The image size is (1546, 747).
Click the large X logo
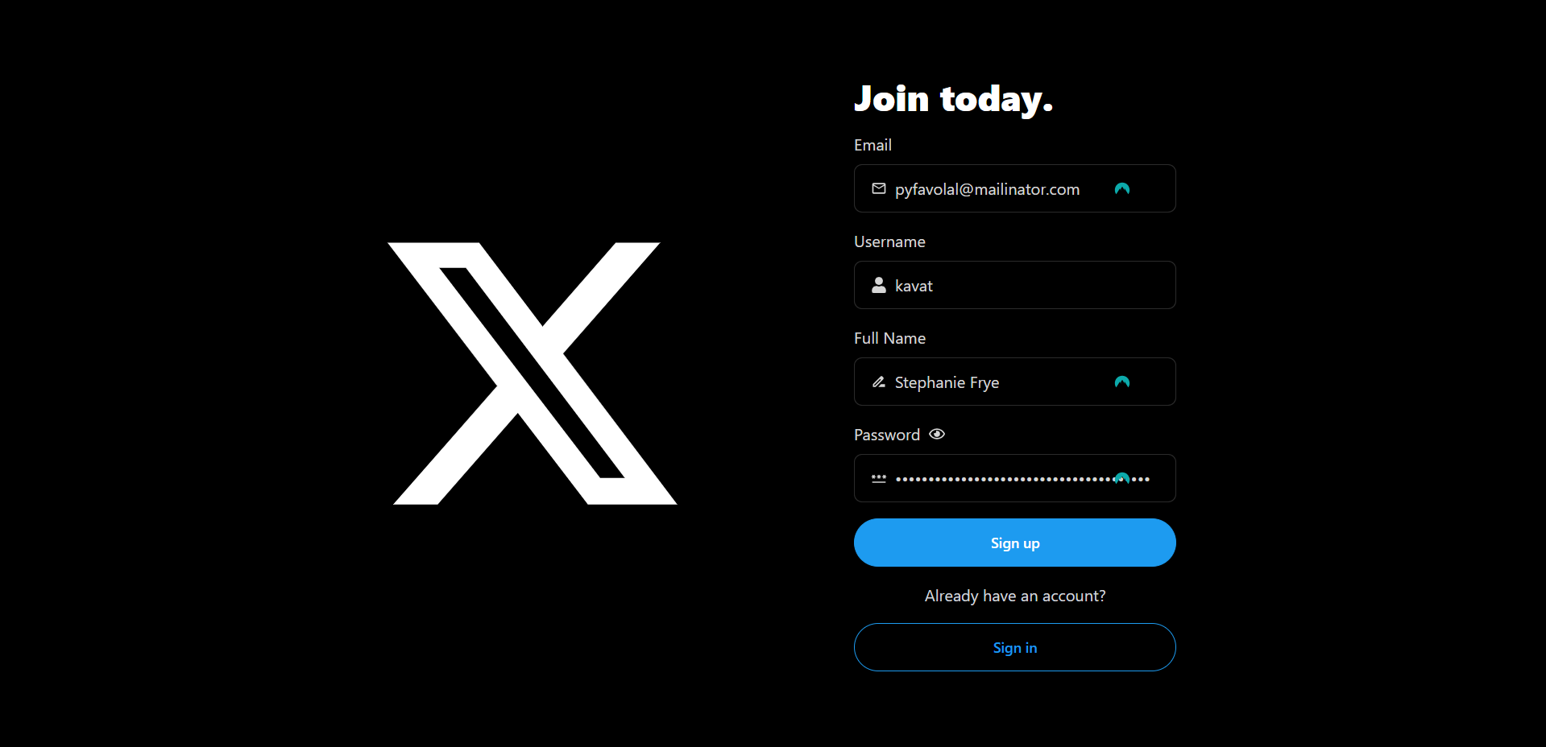[x=533, y=373]
